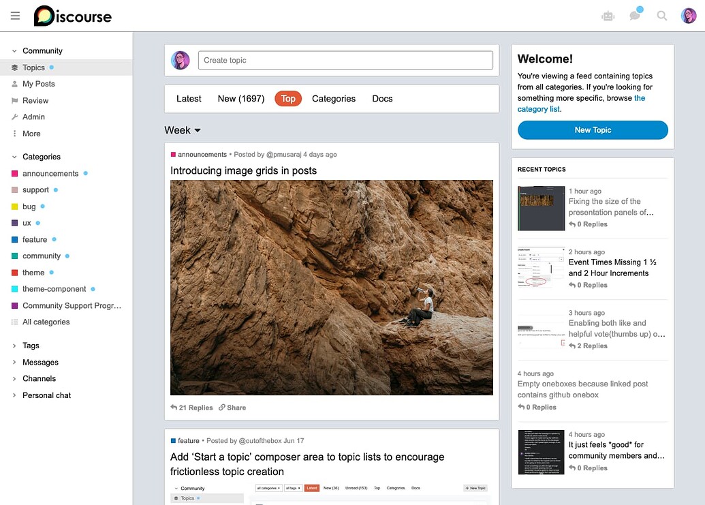The height and width of the screenshot is (505, 705).
Task: Click the search magnifier icon
Action: 661,16
